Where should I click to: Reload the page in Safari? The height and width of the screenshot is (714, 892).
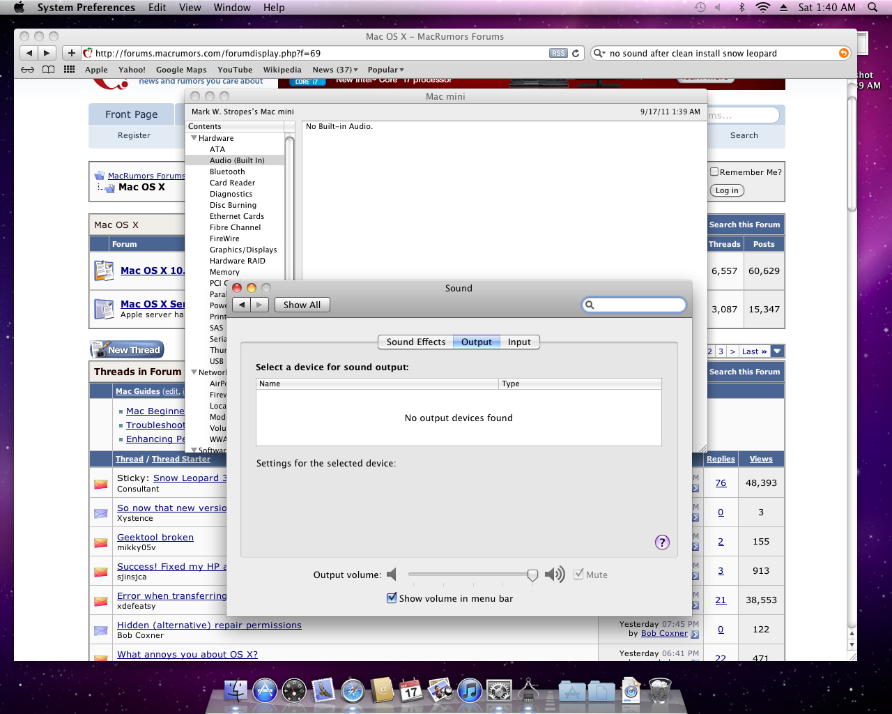click(576, 53)
